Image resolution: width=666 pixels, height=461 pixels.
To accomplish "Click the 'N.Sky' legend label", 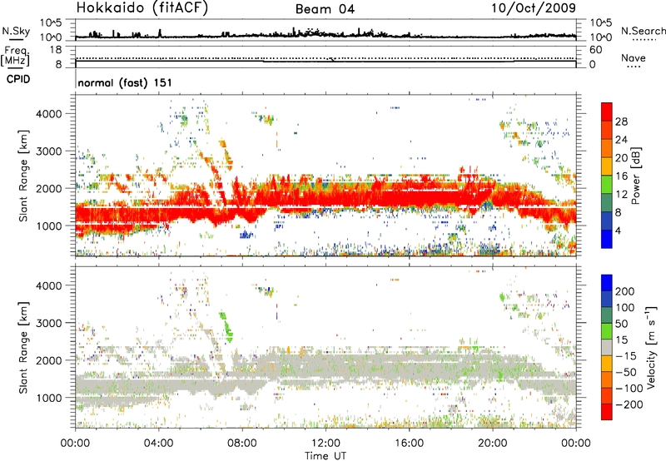I will pos(16,31).
